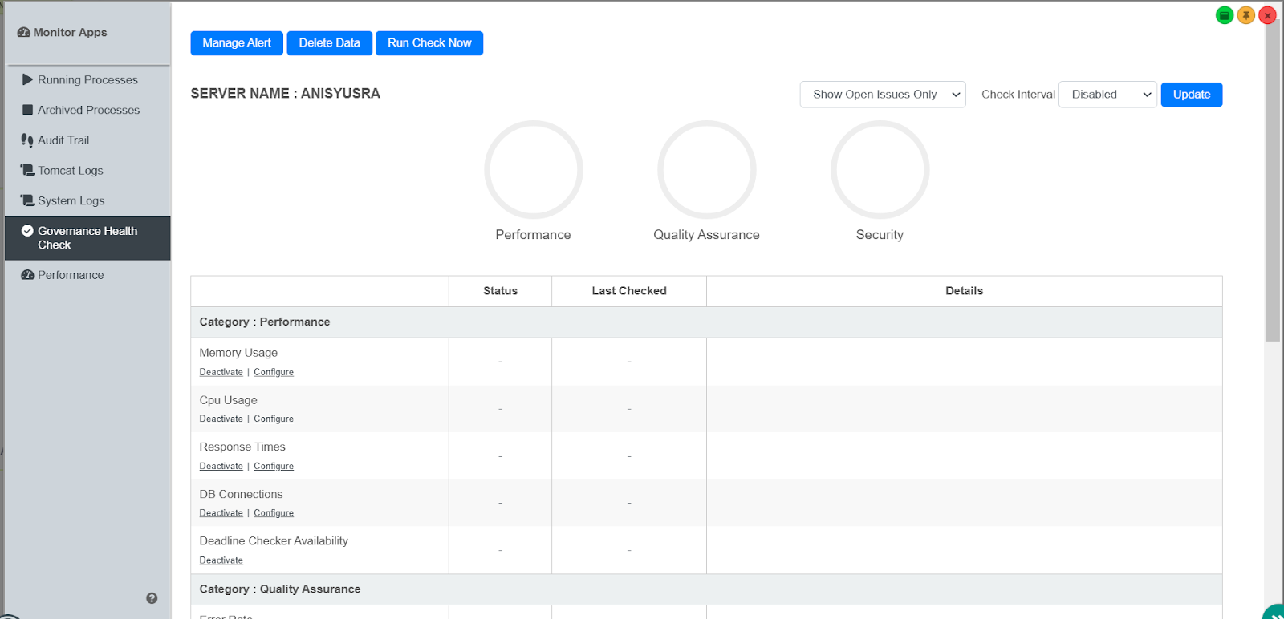Click the Category : Quality Assurance row
This screenshot has height=619, width=1284.
pyautogui.click(x=706, y=589)
